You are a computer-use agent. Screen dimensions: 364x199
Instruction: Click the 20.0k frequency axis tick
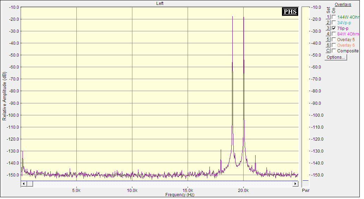(x=243, y=191)
